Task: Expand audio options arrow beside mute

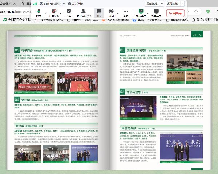Action: 44,11
